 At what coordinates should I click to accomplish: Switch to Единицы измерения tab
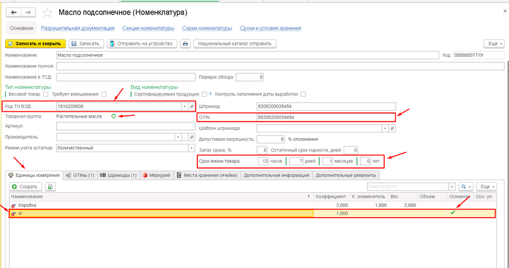point(34,175)
